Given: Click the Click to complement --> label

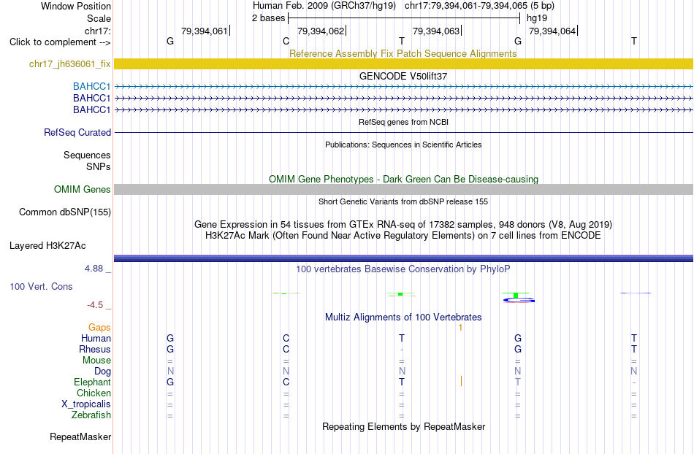Looking at the screenshot, I should pos(60,42).
